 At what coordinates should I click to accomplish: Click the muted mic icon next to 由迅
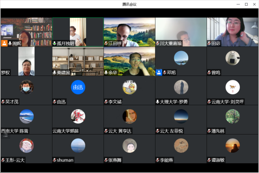(55, 102)
